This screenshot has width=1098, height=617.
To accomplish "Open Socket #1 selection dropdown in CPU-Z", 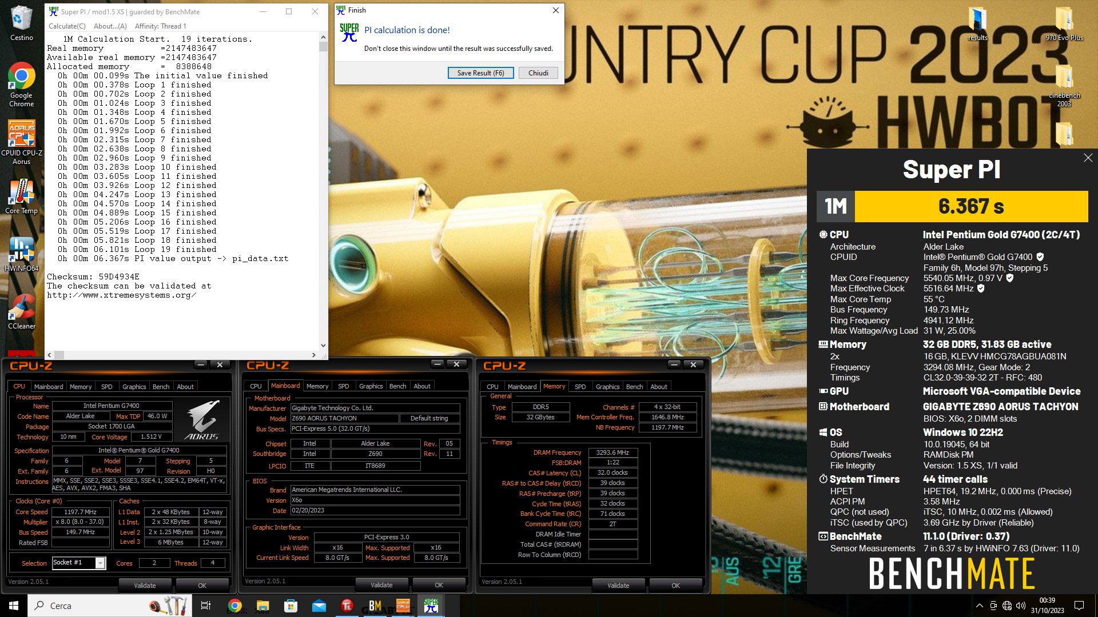I will click(79, 563).
